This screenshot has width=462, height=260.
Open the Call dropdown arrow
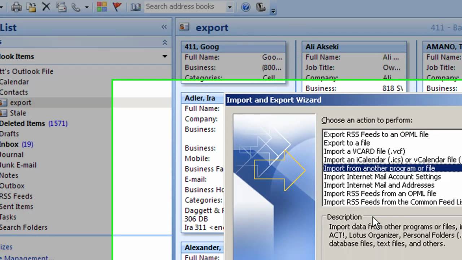(x=87, y=7)
